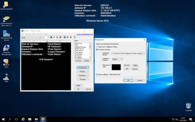195x122 pixels.
Task: Open Task View on taskbar
Action: [16, 119]
